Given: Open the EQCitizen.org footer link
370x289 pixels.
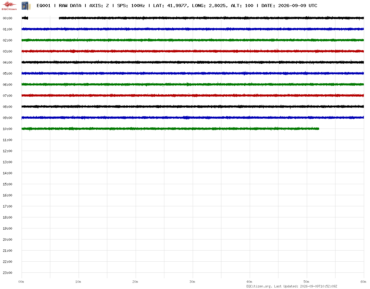Looking at the screenshot, I should pyautogui.click(x=259, y=286).
